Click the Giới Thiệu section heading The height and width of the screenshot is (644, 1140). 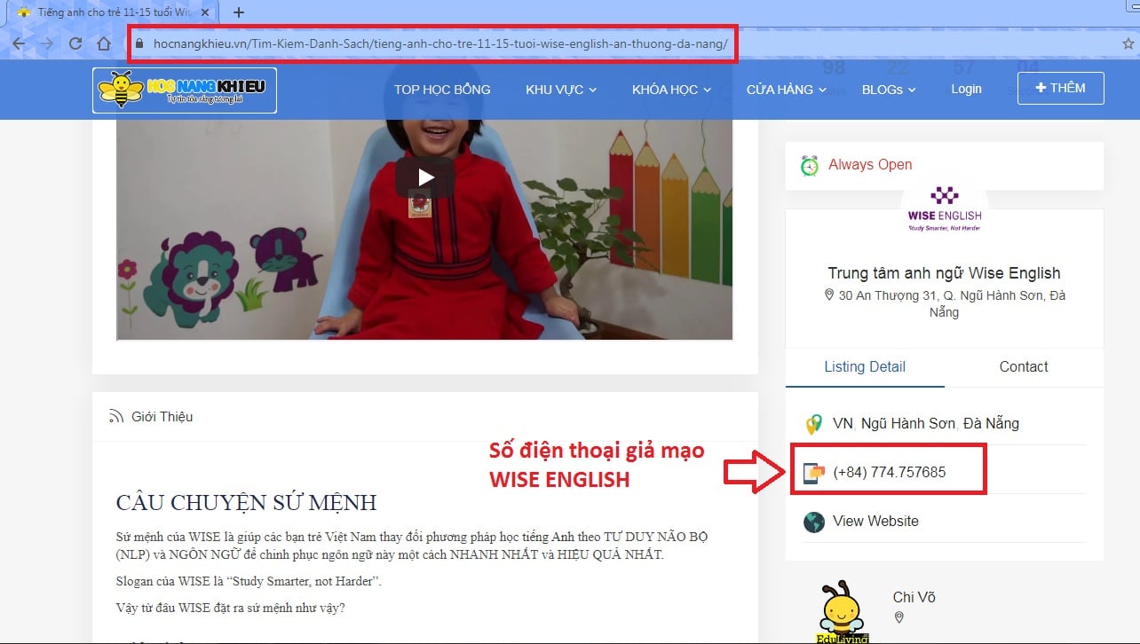(162, 416)
